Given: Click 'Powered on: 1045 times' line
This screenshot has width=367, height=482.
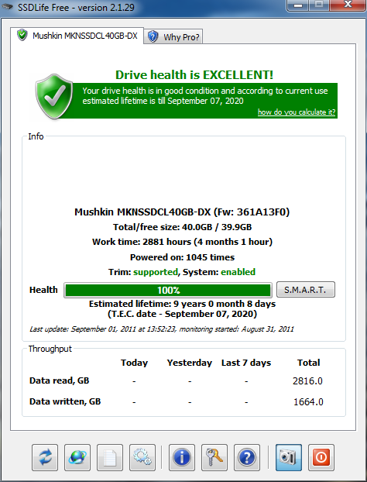Looking at the screenshot, I should pyautogui.click(x=182, y=257).
